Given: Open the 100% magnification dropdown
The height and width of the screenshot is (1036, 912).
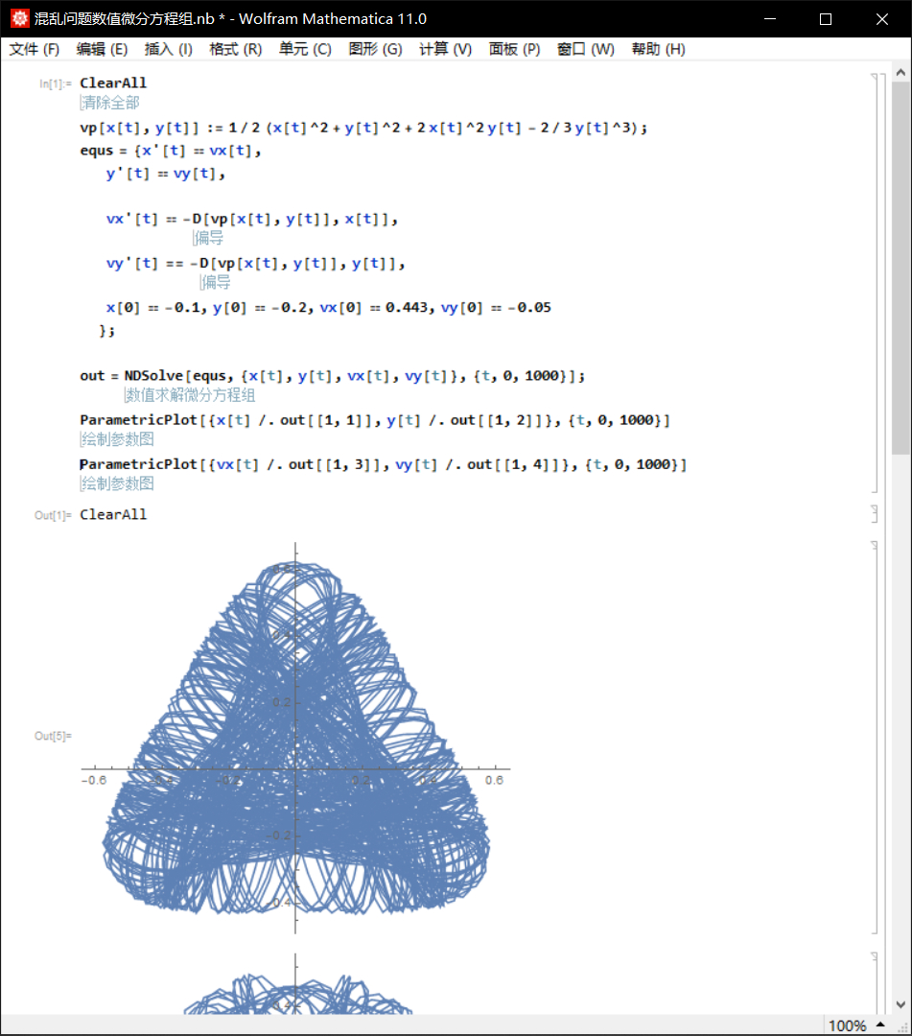Looking at the screenshot, I should coord(856,1025).
